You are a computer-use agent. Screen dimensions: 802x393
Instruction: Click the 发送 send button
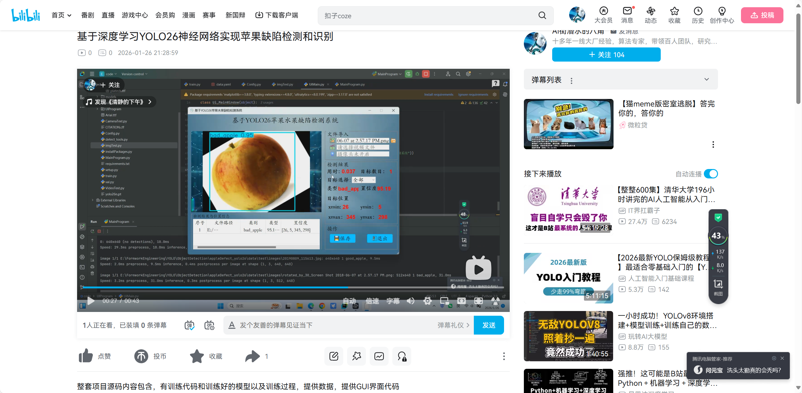tap(489, 325)
